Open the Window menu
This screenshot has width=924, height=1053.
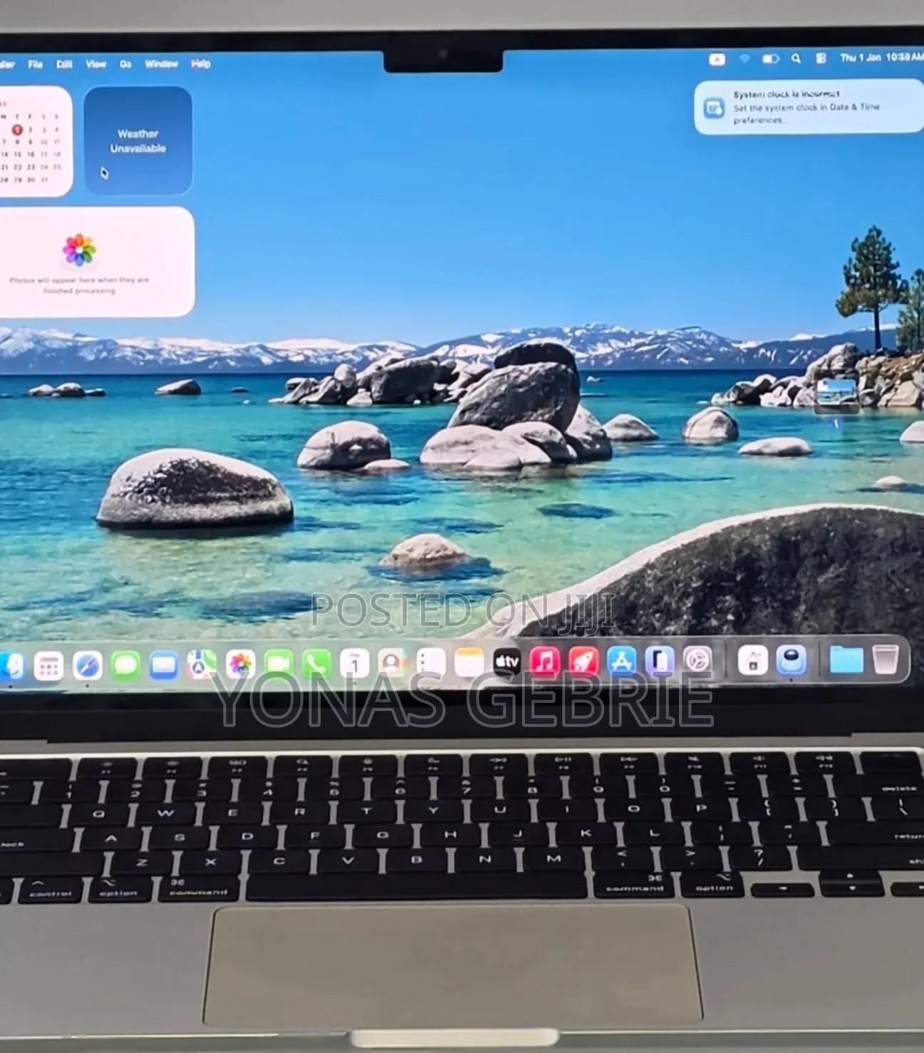tap(161, 63)
